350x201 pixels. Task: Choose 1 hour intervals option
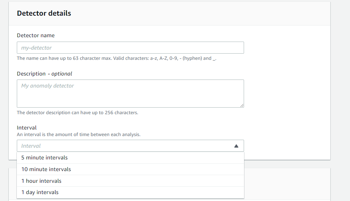point(130,181)
